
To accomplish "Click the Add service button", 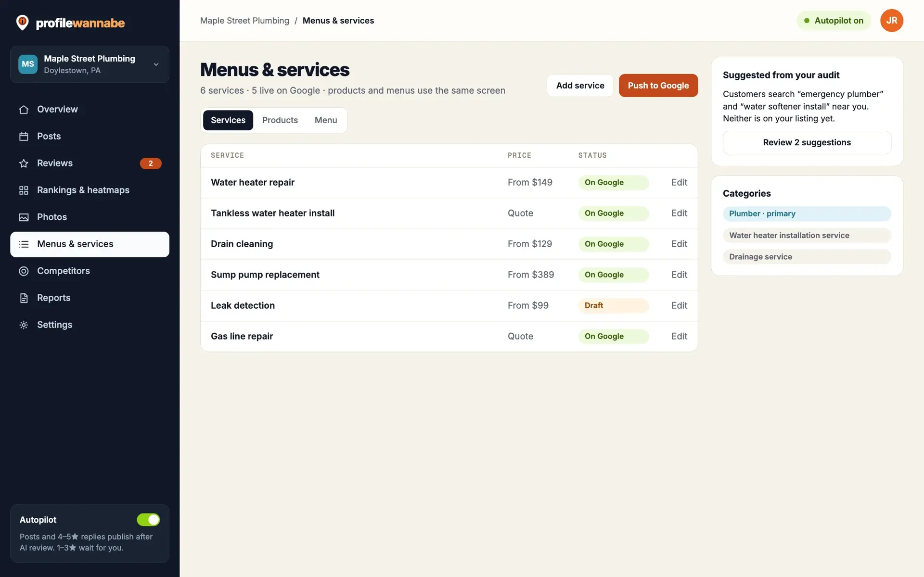I will click(580, 86).
